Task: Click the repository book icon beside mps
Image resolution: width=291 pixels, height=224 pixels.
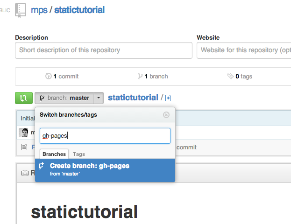Action: [21, 9]
